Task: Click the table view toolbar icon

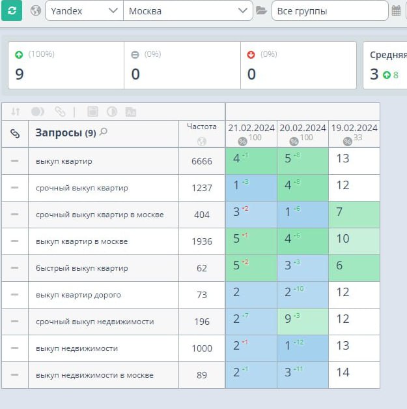Action: click(92, 112)
